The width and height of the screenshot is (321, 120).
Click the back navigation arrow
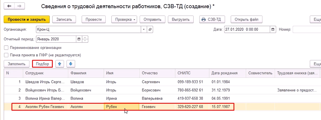(x=10, y=6)
